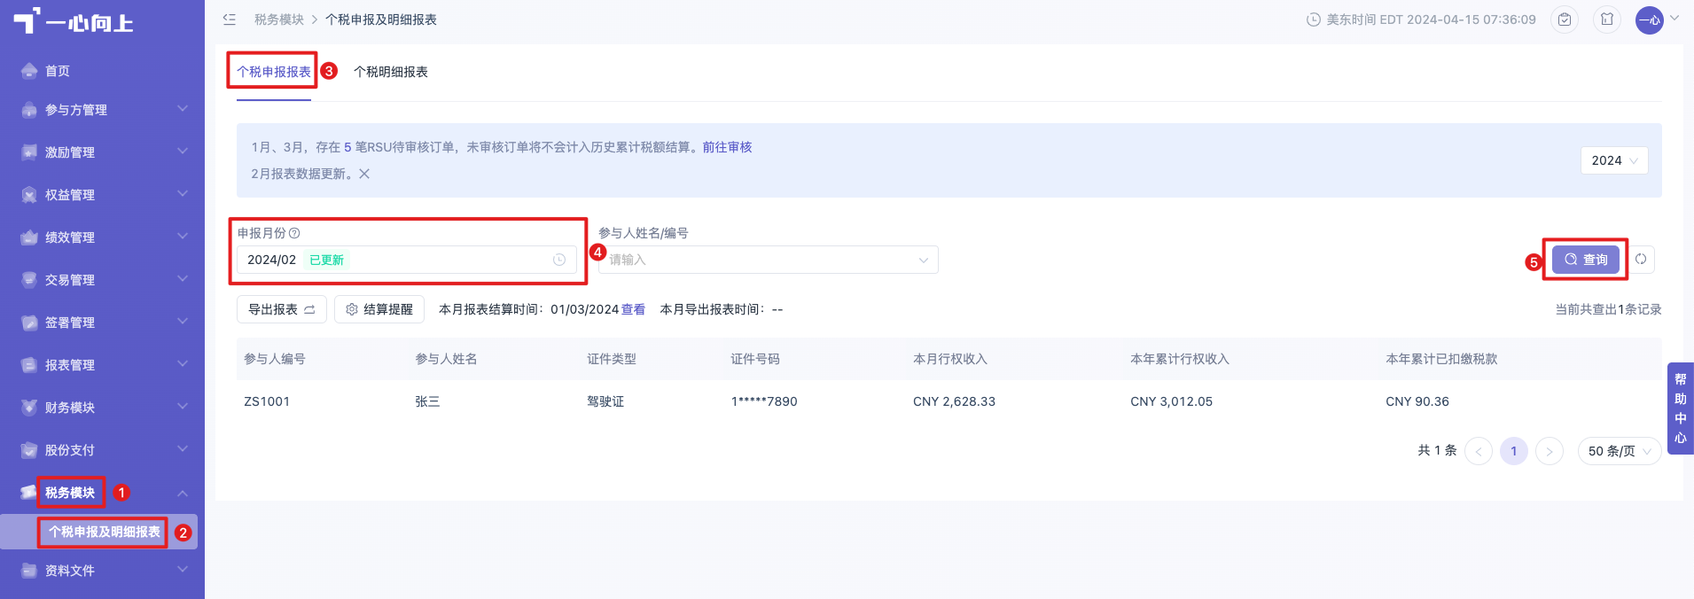Click the 股份支付 sidebar icon
This screenshot has height=599, width=1694.
pos(29,450)
